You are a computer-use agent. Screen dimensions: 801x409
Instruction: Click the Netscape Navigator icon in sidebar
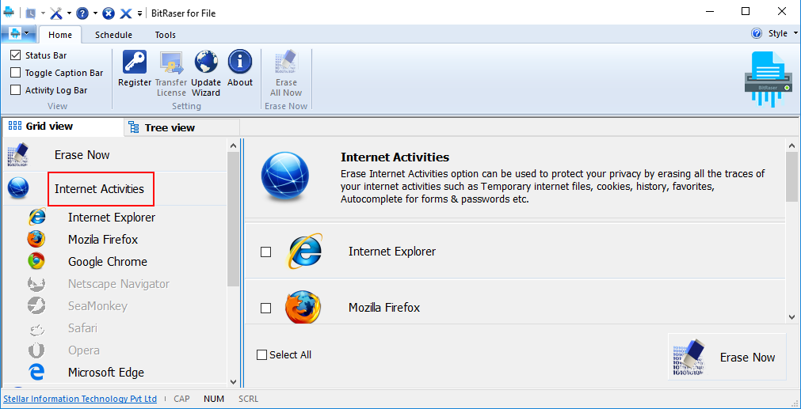36,283
